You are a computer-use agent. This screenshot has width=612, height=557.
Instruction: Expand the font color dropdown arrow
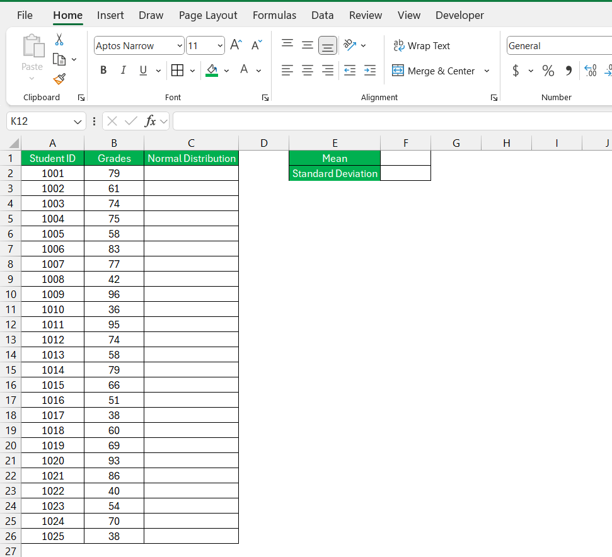point(258,71)
